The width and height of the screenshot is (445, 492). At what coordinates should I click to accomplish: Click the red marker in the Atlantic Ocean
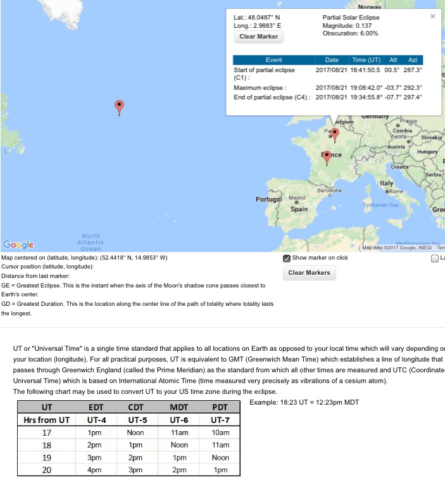tap(119, 108)
